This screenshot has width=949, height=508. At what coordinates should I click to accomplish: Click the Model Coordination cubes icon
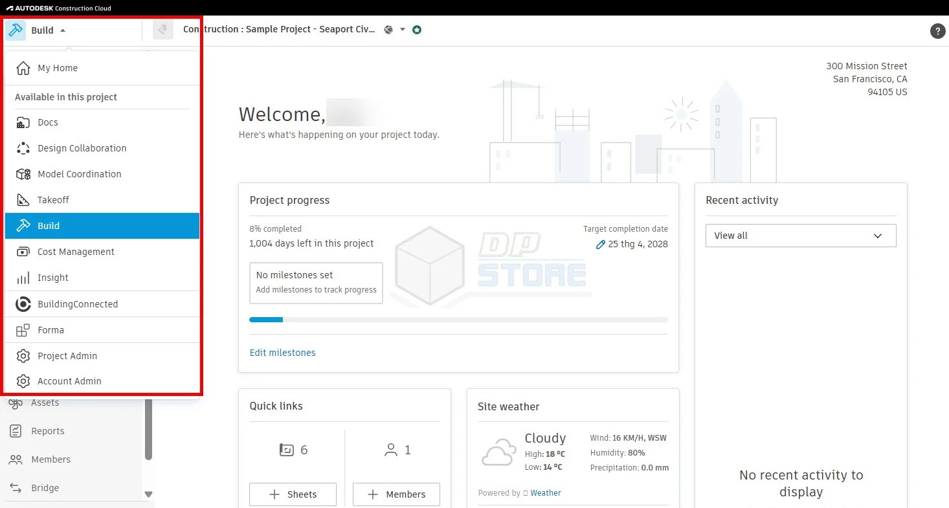23,174
